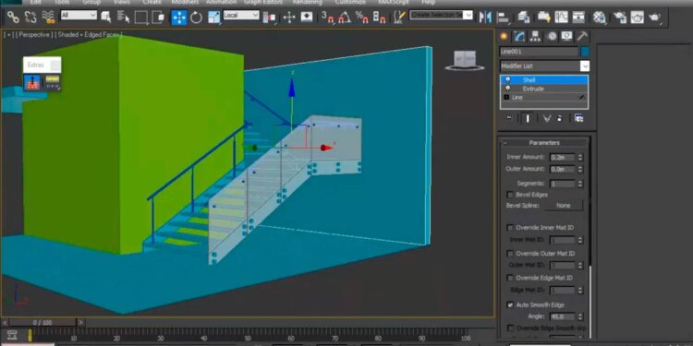Toggle Show End Result button
The height and width of the screenshot is (346, 693).
[x=528, y=118]
